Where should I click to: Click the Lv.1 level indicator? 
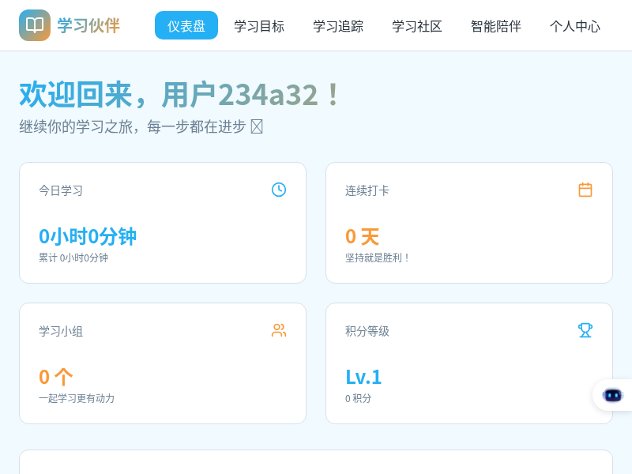(x=363, y=377)
